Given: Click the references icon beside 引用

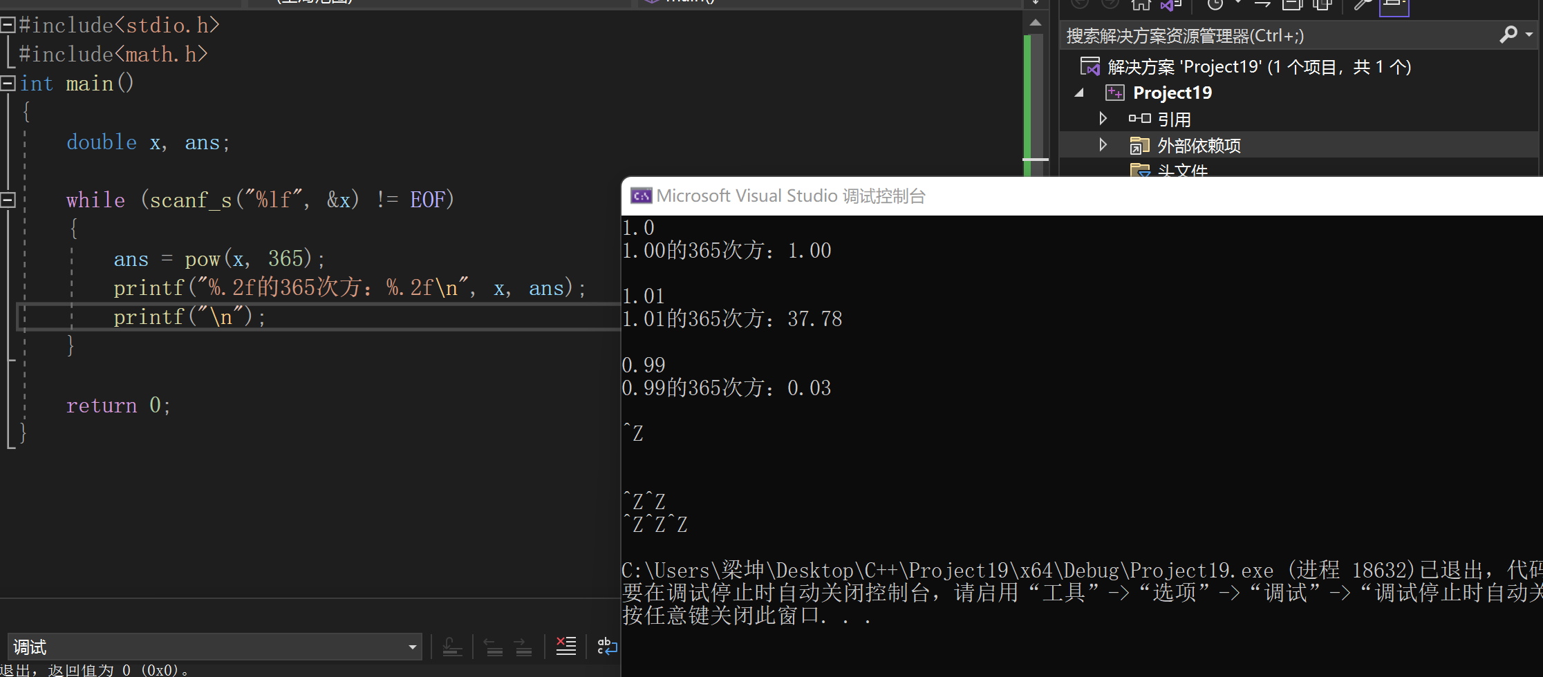Looking at the screenshot, I should tap(1139, 119).
